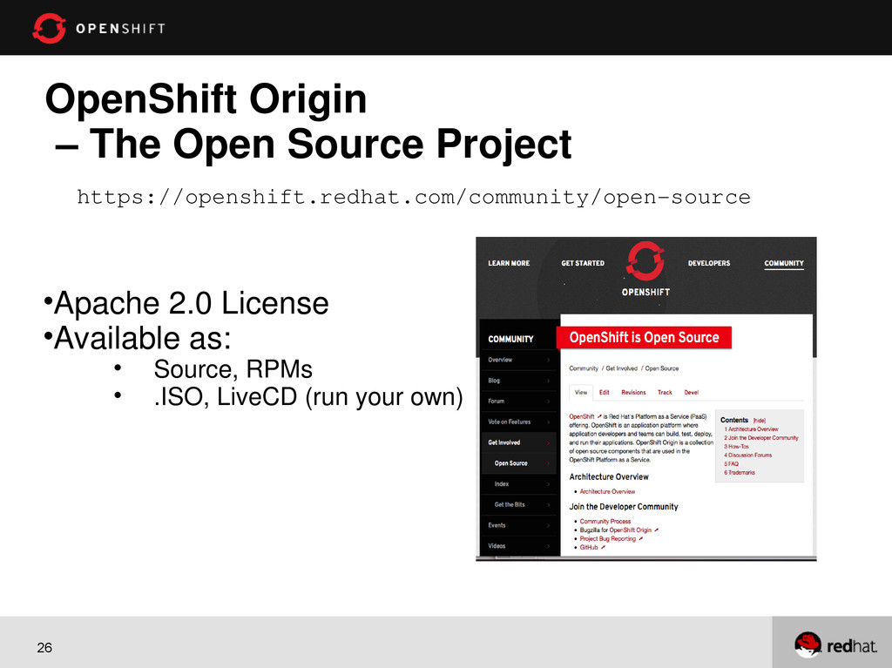Click the 'Join the Developer Community' heading
Image resolution: width=892 pixels, height=668 pixels.
pos(624,506)
